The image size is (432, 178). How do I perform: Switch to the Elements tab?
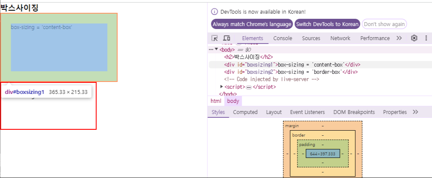253,38
